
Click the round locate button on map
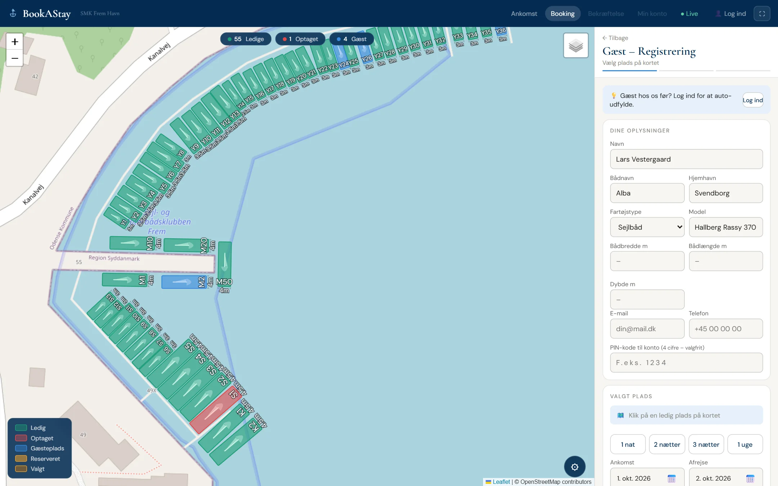[x=574, y=467]
